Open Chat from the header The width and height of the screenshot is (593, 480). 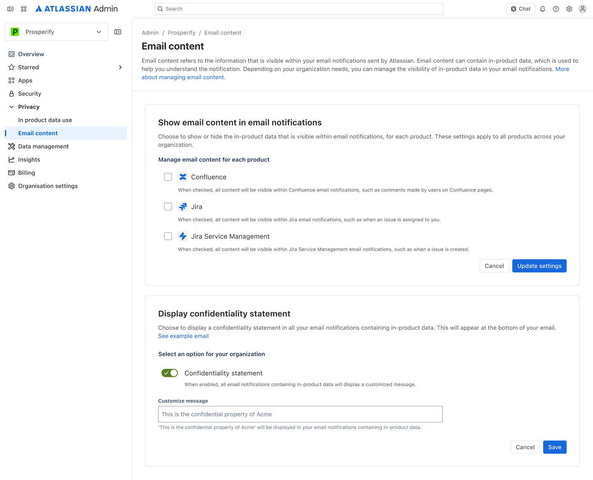coord(521,9)
